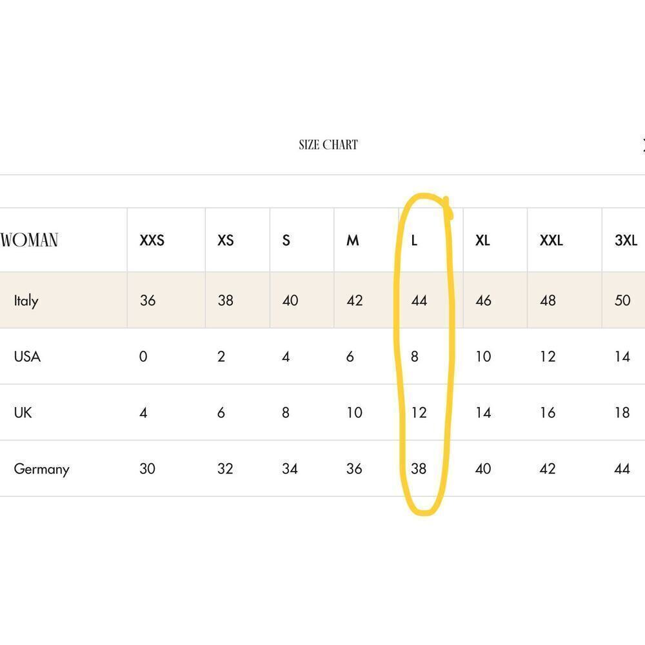Select the XS size header

pos(225,240)
